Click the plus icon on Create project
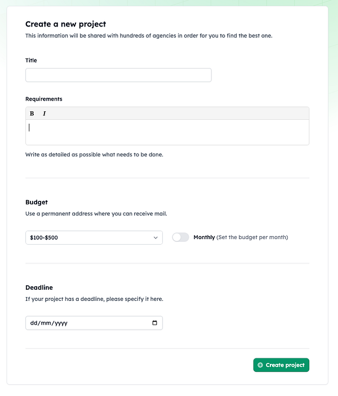Viewport: 338px width, 396px height. [260, 365]
